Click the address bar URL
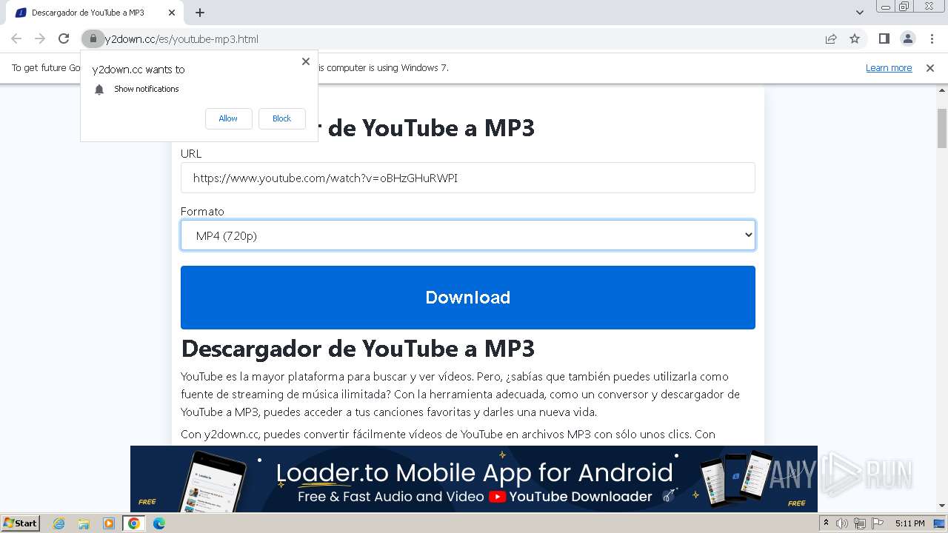Screen dimensions: 948x533 tap(181, 38)
